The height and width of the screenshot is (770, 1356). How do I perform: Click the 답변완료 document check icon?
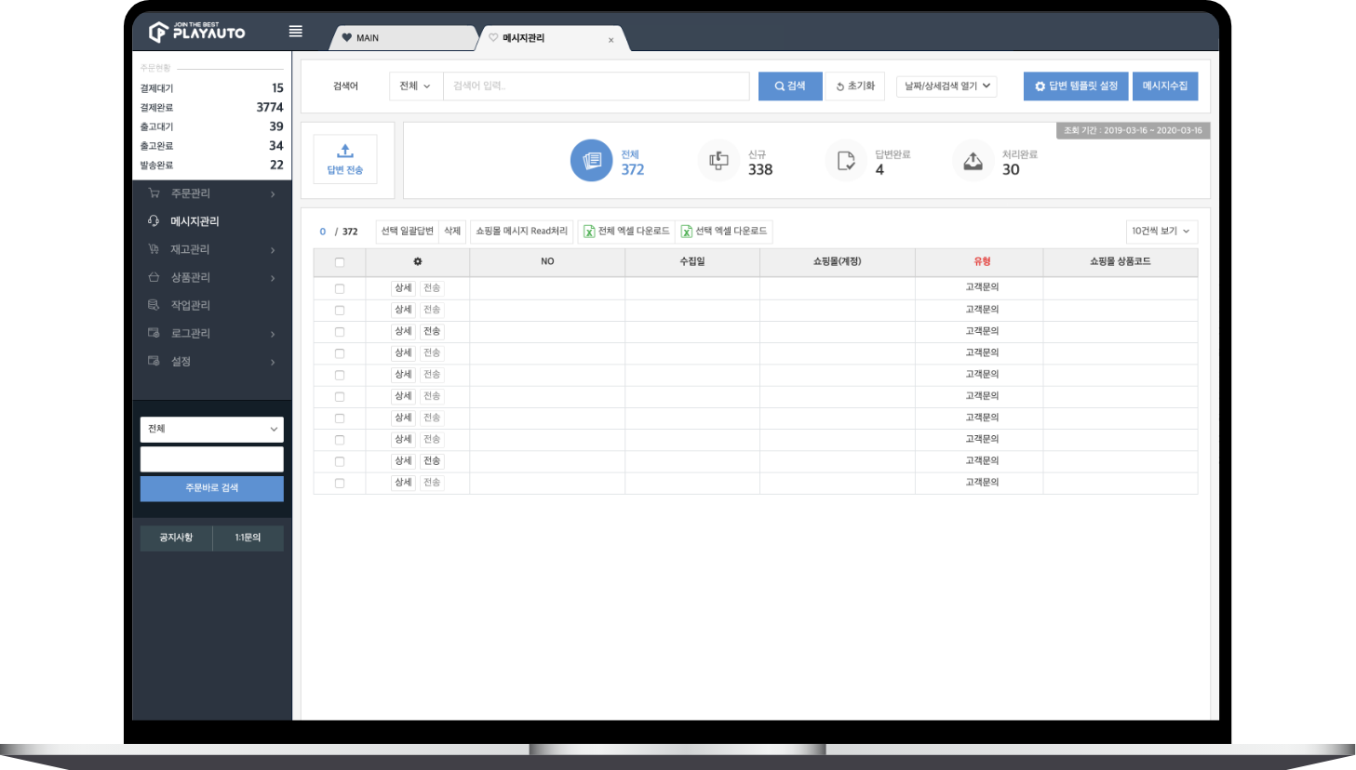845,161
